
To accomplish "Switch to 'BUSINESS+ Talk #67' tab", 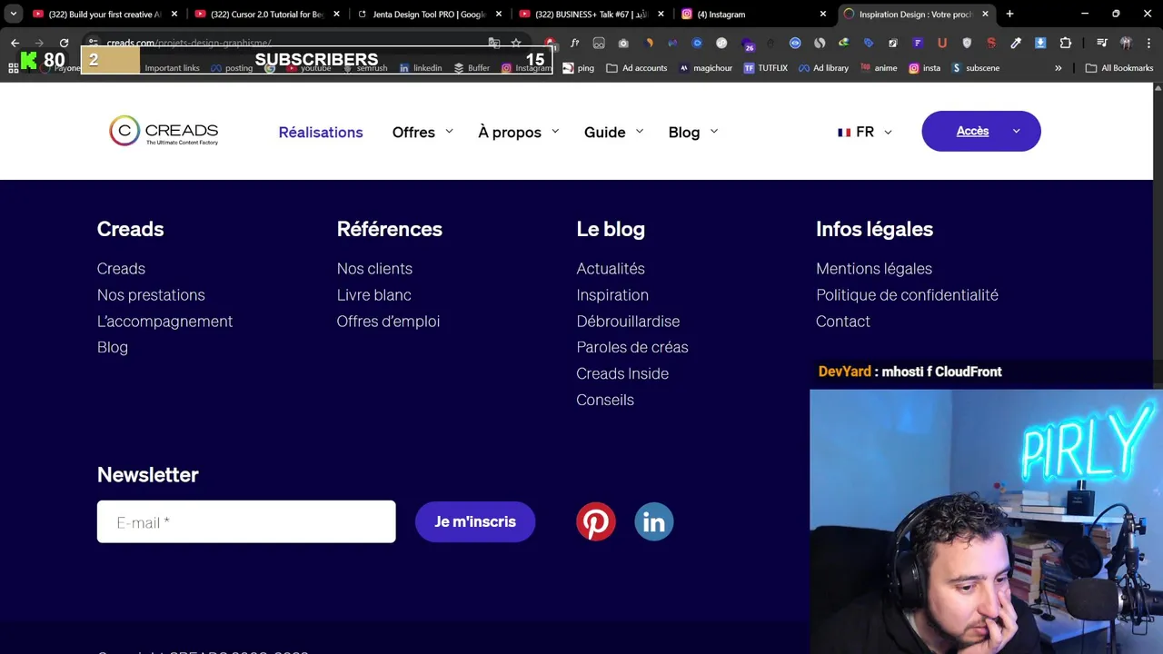I will click(591, 14).
